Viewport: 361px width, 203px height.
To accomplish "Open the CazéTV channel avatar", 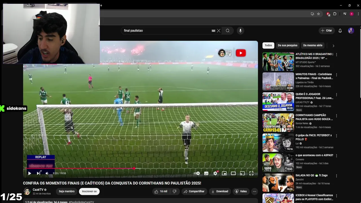I will click(27, 191).
